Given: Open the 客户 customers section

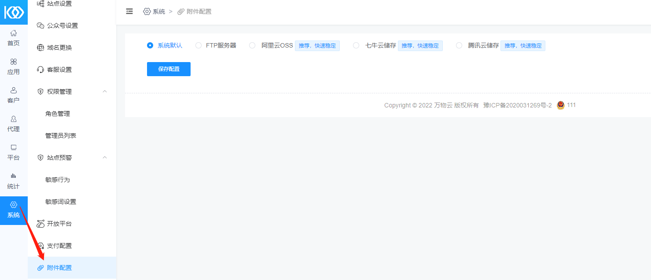Looking at the screenshot, I should click(14, 95).
